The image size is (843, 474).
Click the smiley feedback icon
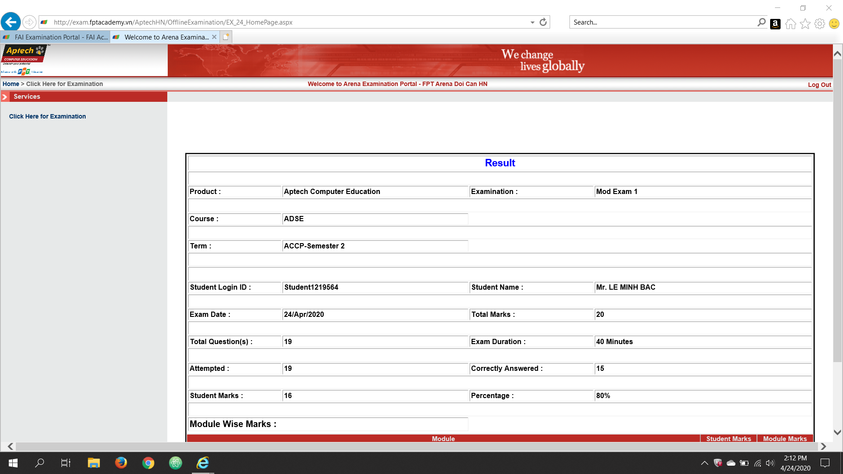pyautogui.click(x=834, y=24)
